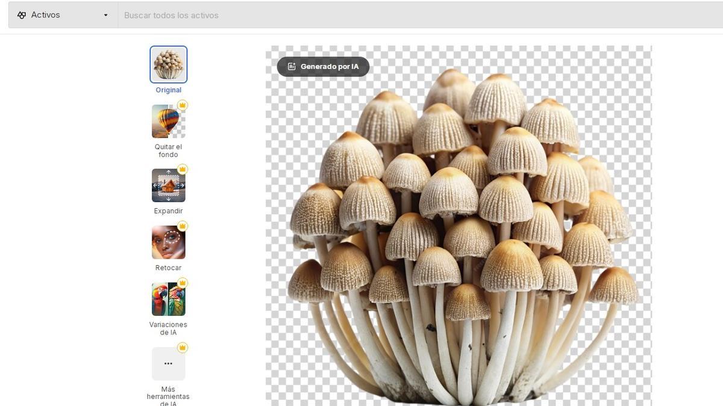This screenshot has height=406, width=723.
Task: Open the Activos dropdown
Action: point(104,13)
